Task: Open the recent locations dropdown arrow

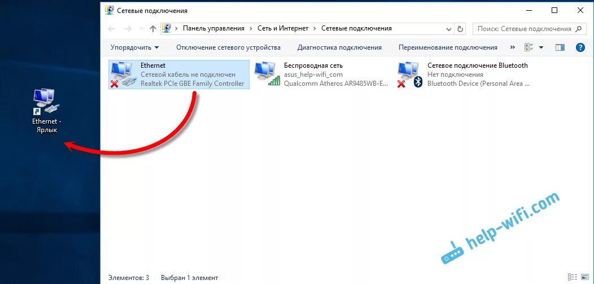Action: [x=141, y=29]
